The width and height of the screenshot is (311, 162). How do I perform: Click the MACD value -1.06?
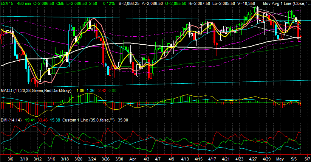[x=79, y=90]
